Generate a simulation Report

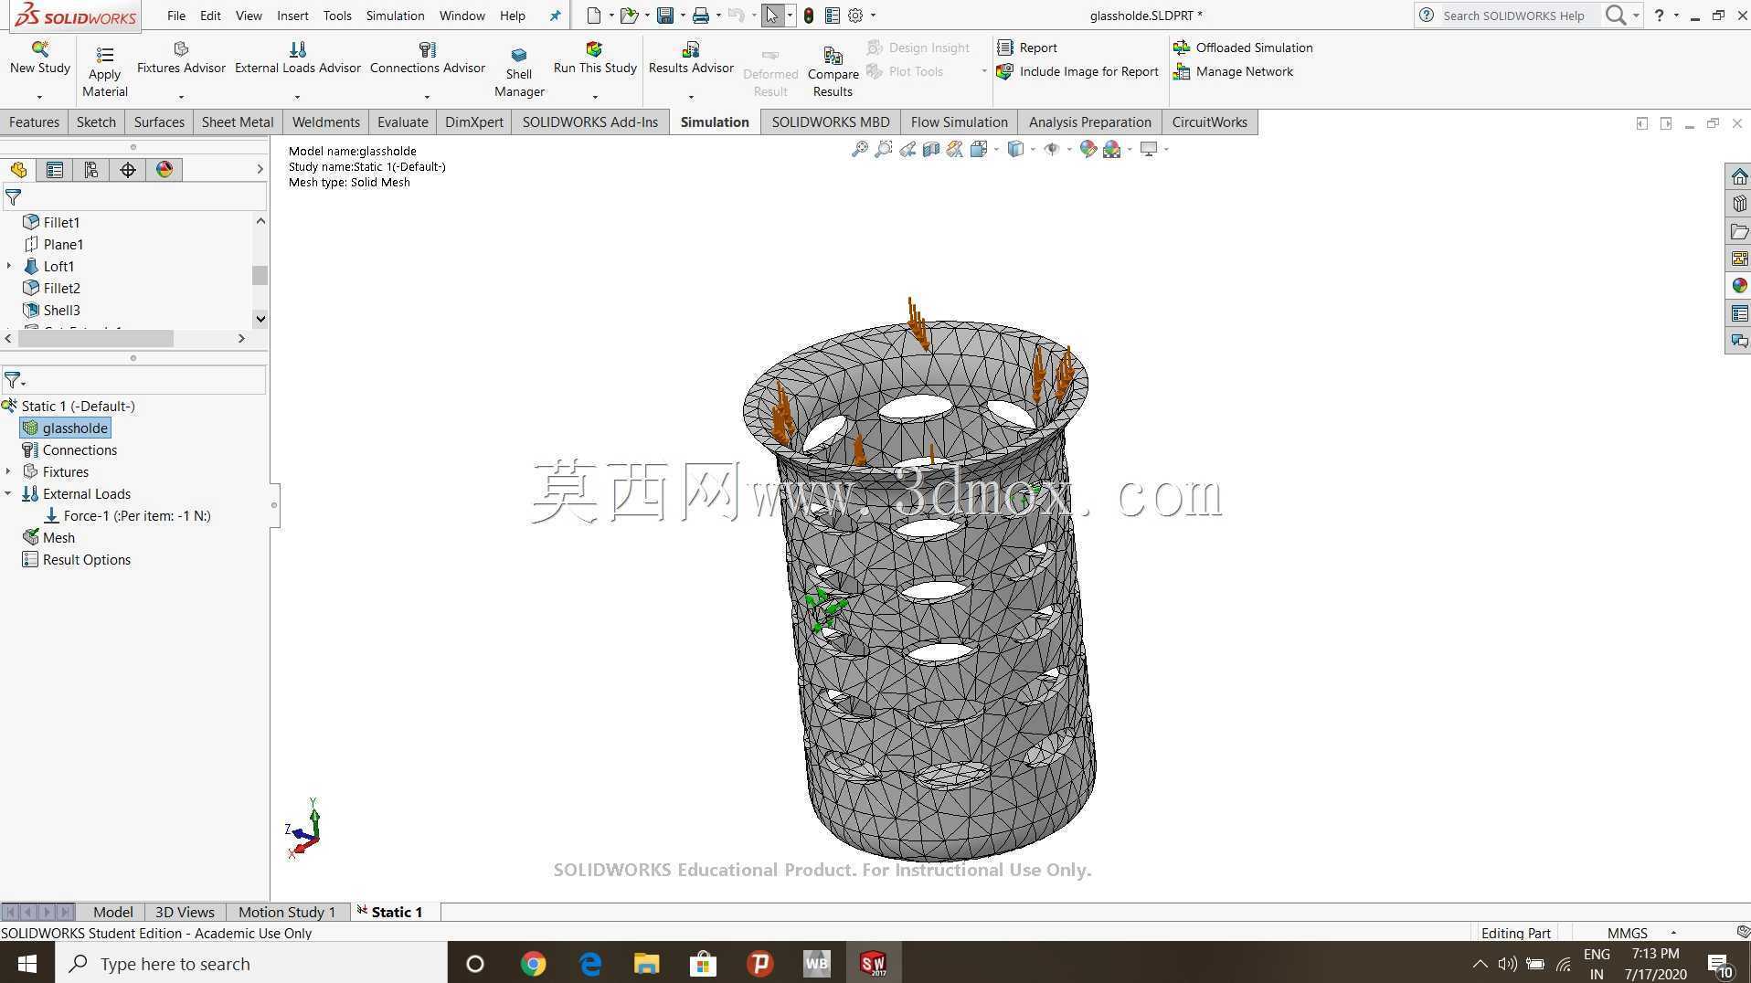click(x=1027, y=48)
